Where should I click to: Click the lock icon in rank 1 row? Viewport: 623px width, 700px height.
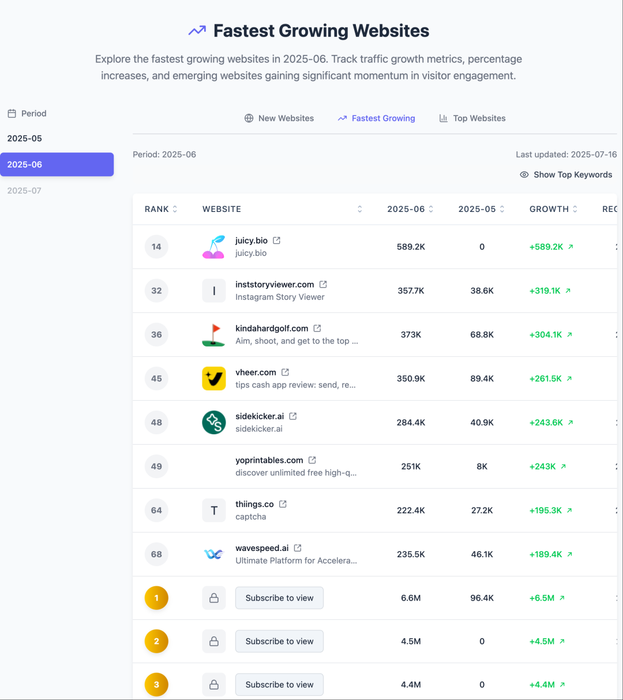[x=214, y=598]
